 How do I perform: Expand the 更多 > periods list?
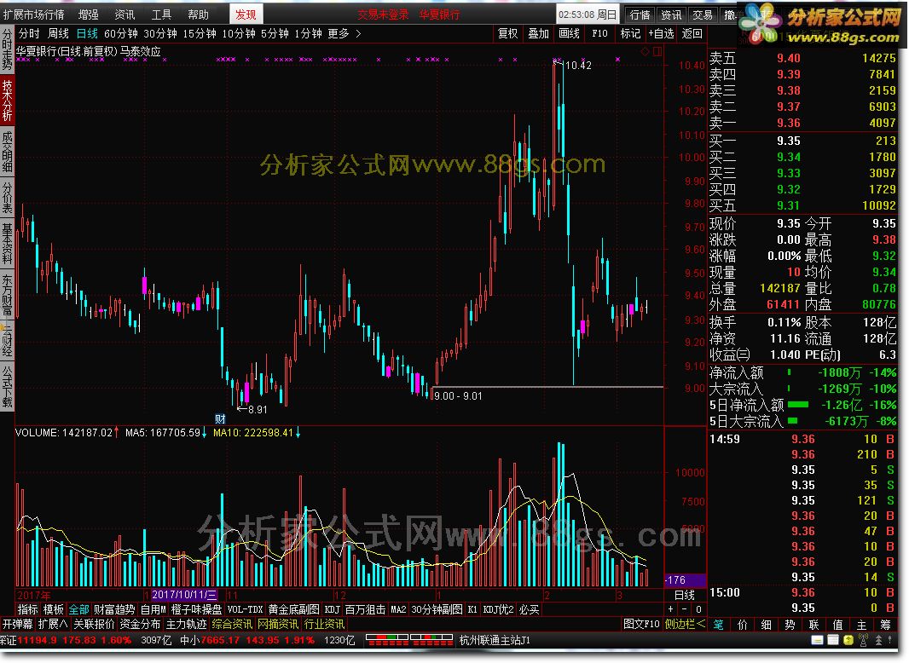tap(344, 33)
